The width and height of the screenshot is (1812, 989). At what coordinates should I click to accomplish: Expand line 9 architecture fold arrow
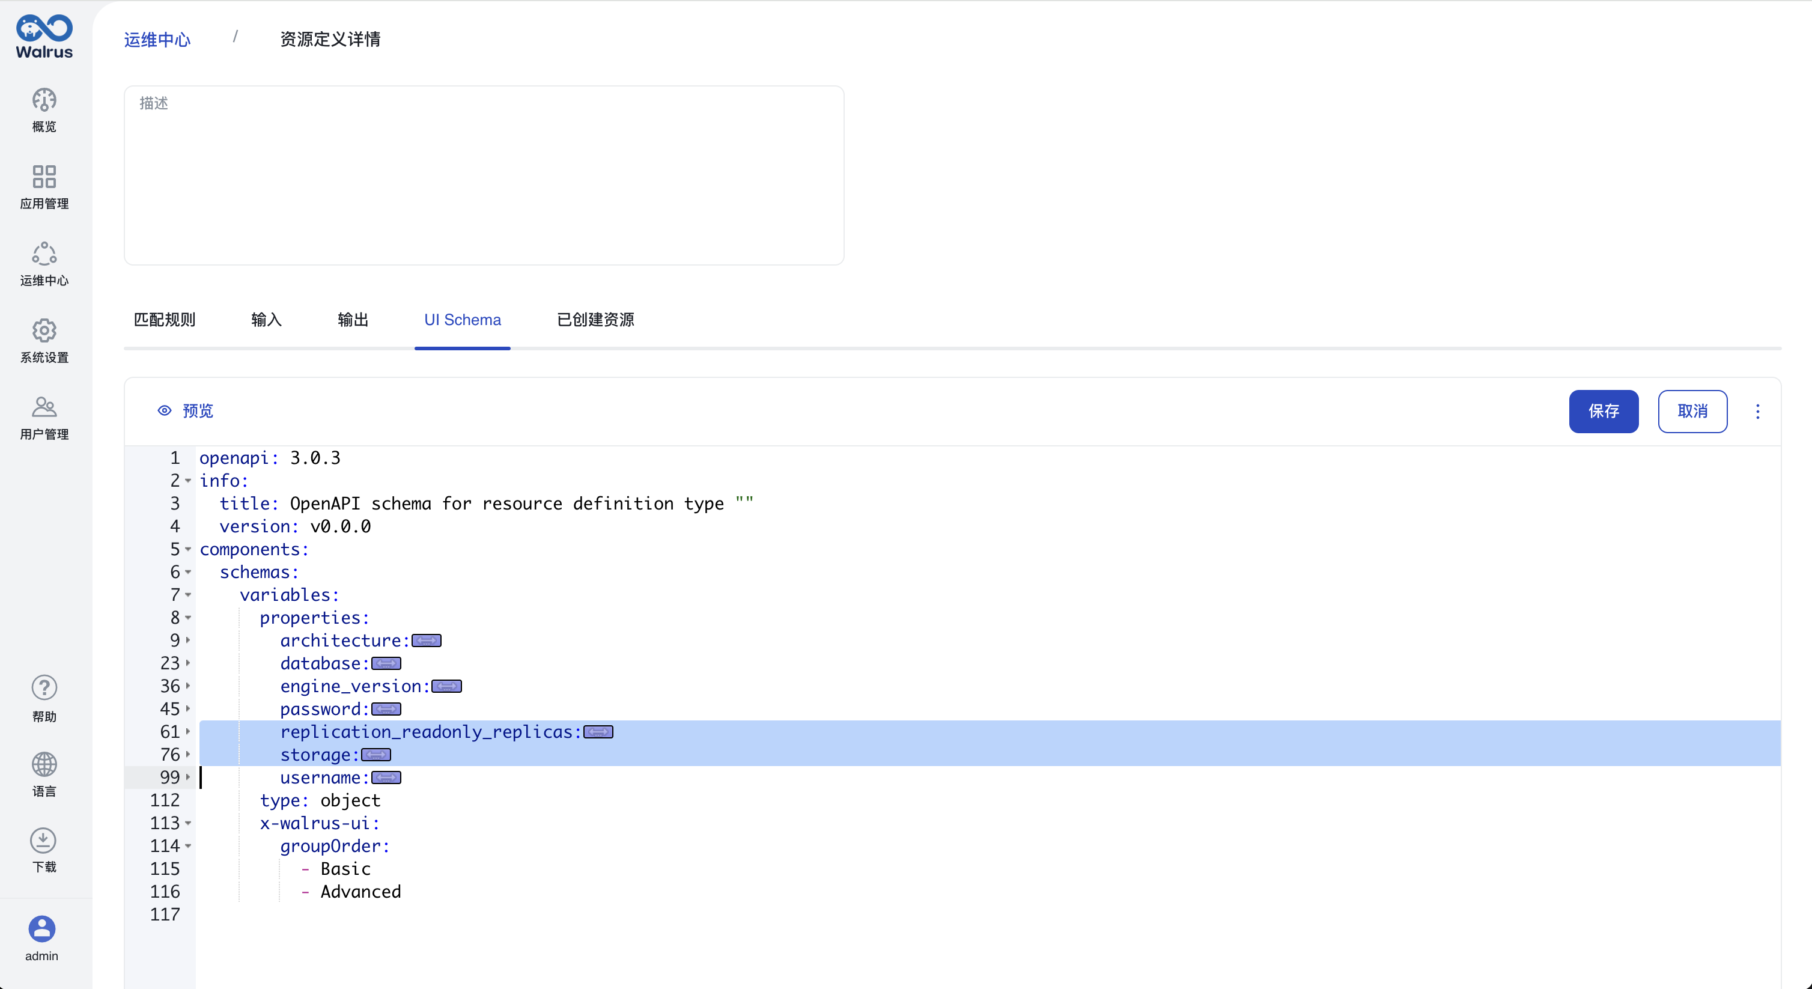pyautogui.click(x=188, y=640)
